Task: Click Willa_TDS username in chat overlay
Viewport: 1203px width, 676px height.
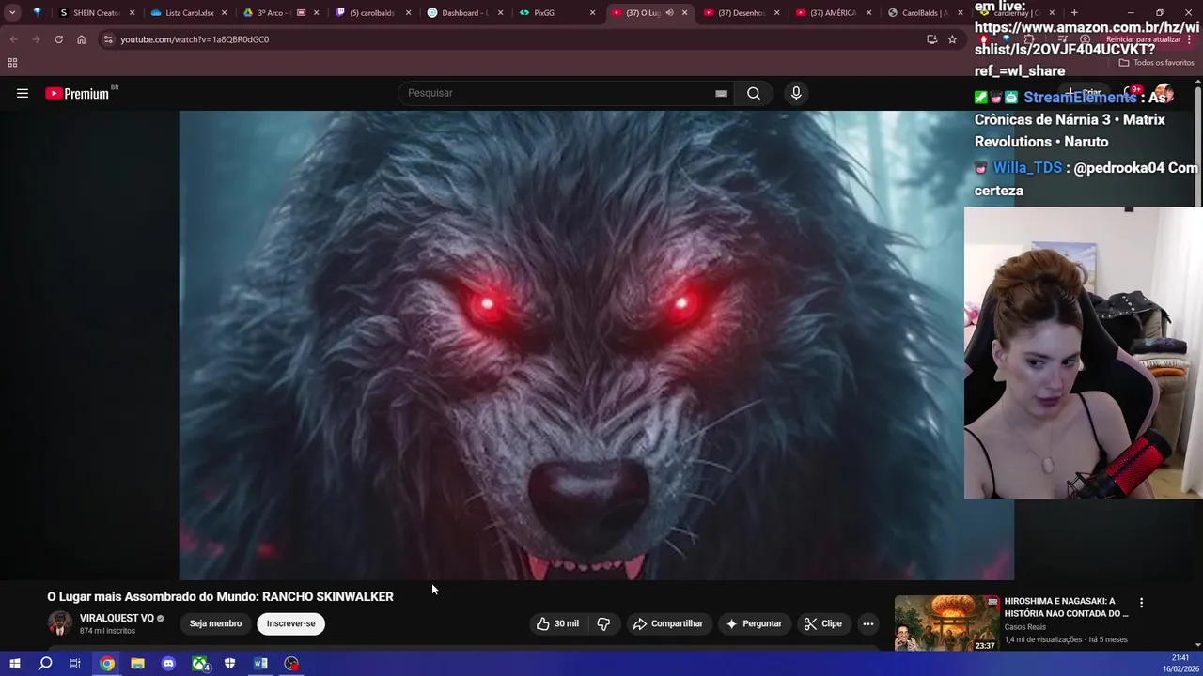Action: click(x=1027, y=168)
